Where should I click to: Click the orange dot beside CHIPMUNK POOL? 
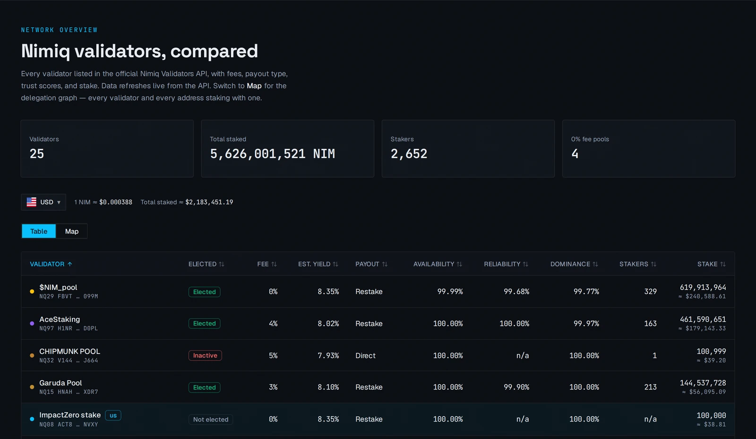32,355
